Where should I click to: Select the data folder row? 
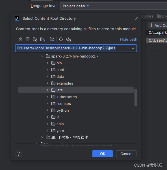click(76, 76)
